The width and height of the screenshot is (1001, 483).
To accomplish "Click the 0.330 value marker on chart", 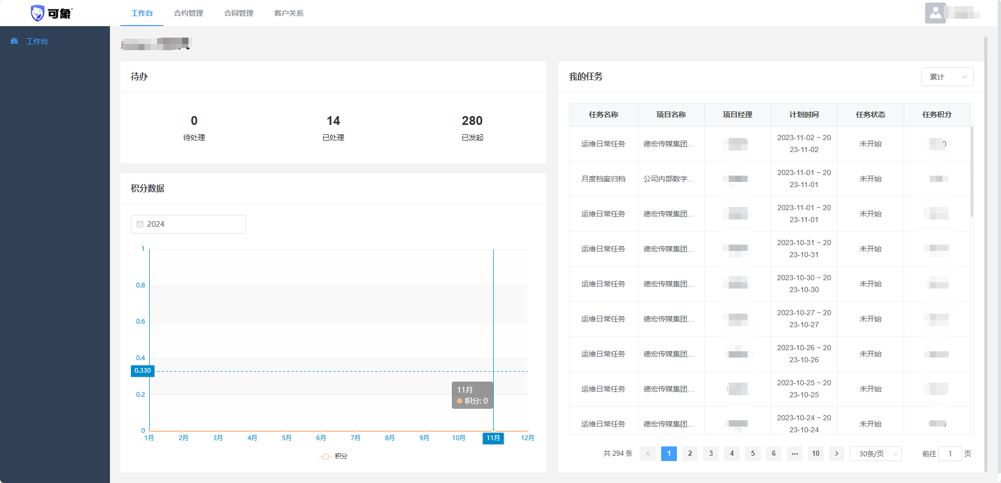I will click(142, 371).
